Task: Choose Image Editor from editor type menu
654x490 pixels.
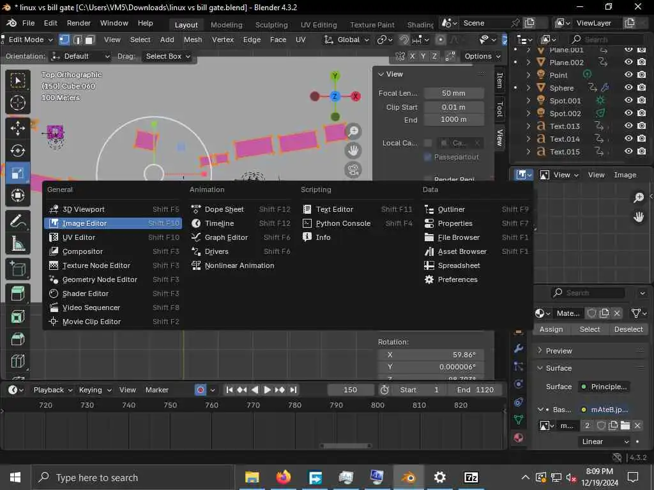Action: pos(113,223)
